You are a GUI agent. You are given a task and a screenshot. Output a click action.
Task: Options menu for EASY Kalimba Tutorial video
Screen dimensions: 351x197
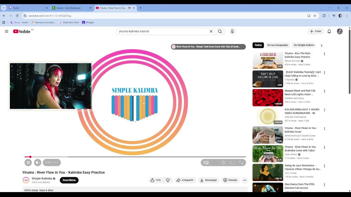pyautogui.click(x=324, y=73)
